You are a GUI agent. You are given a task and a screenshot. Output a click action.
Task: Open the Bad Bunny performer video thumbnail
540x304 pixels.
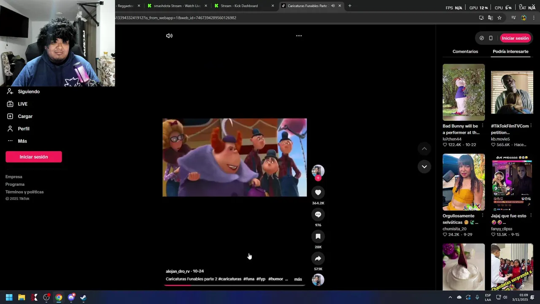point(464,92)
